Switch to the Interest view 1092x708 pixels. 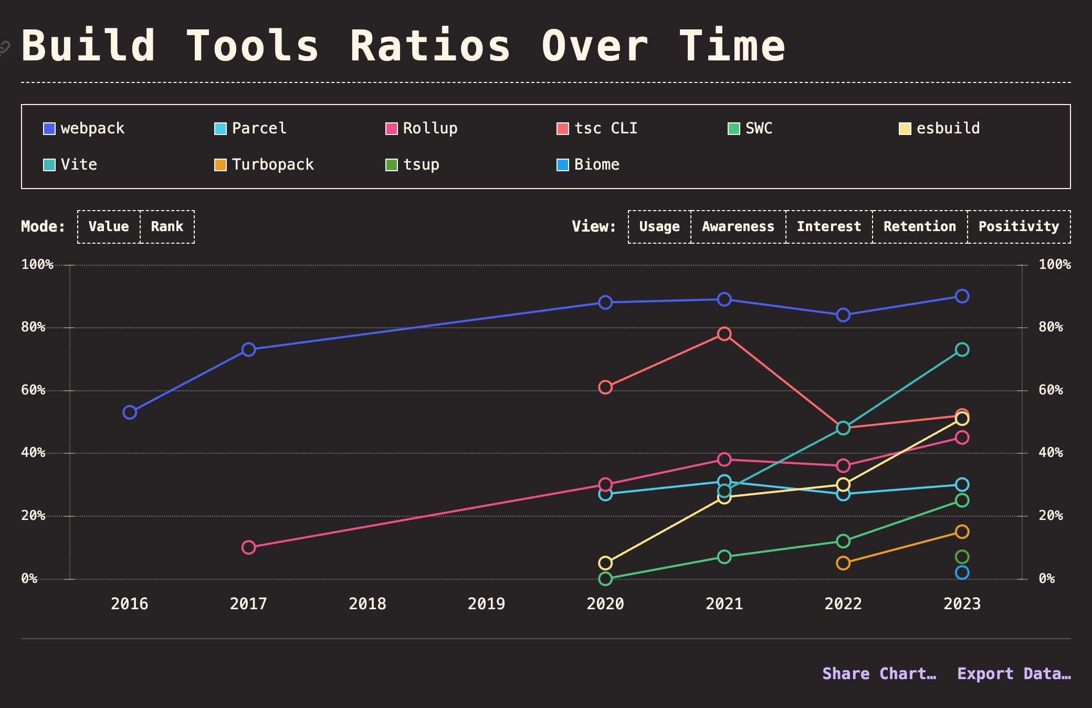pos(829,227)
